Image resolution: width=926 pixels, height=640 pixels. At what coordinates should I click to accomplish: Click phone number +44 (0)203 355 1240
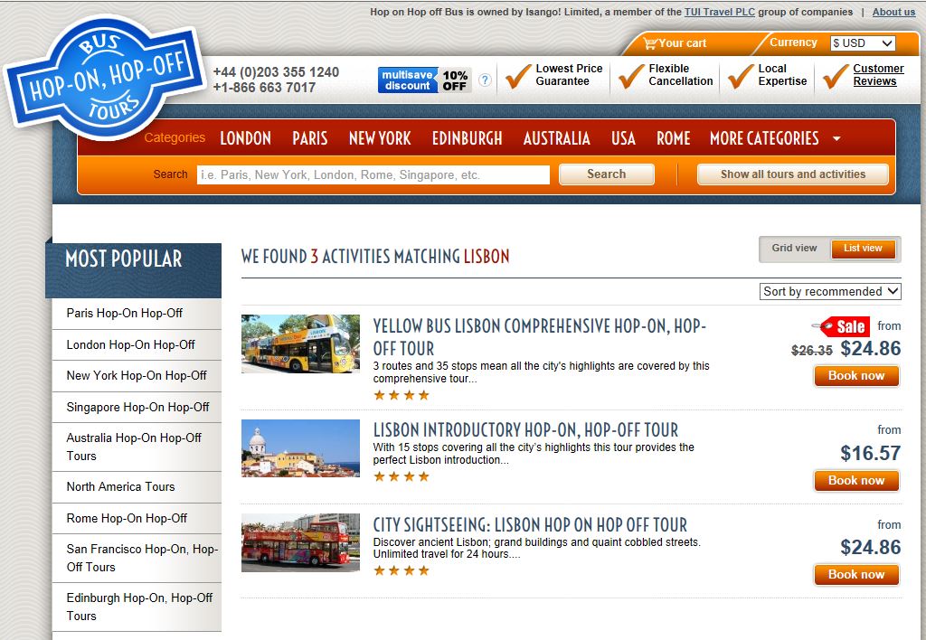276,72
